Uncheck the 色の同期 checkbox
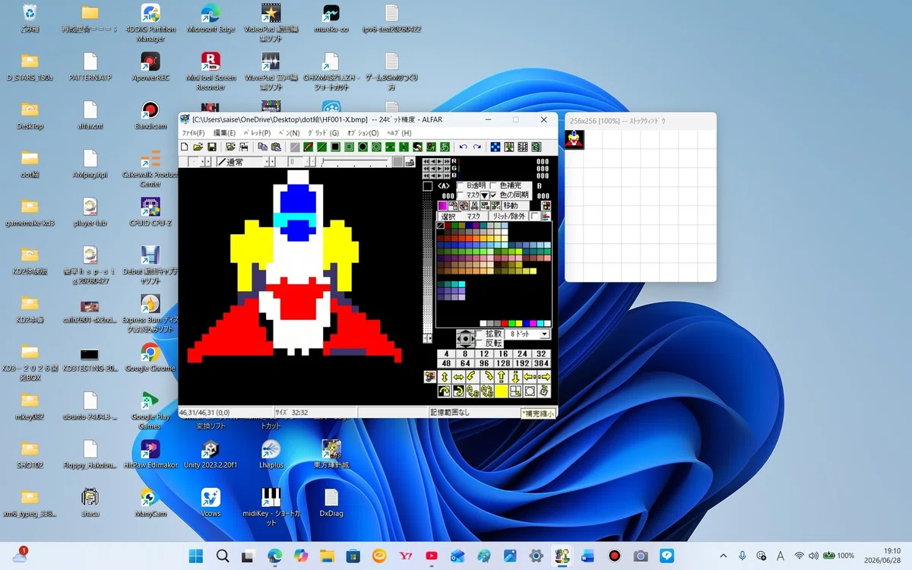912x570 pixels. pos(493,195)
